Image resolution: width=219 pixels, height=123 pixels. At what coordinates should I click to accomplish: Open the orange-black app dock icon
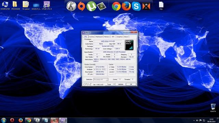tap(146, 6)
